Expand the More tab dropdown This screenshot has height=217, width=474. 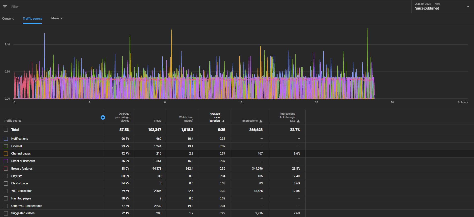pyautogui.click(x=57, y=18)
